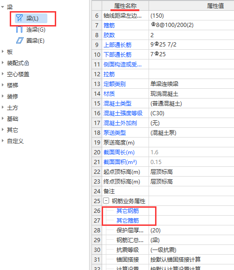Expand the 楼梯 category

click(3, 85)
